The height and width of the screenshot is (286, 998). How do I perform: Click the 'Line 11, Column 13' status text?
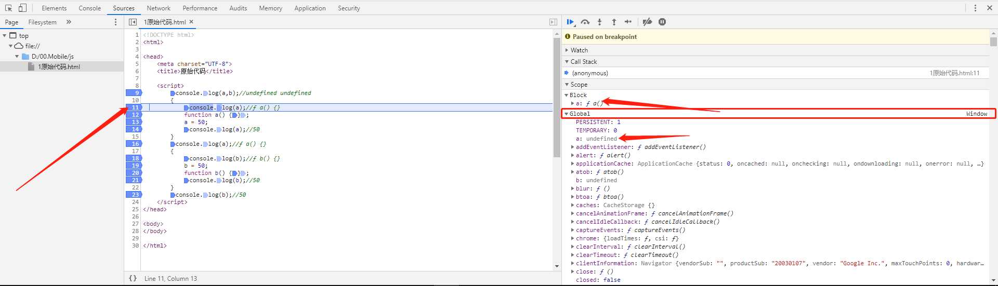point(170,278)
